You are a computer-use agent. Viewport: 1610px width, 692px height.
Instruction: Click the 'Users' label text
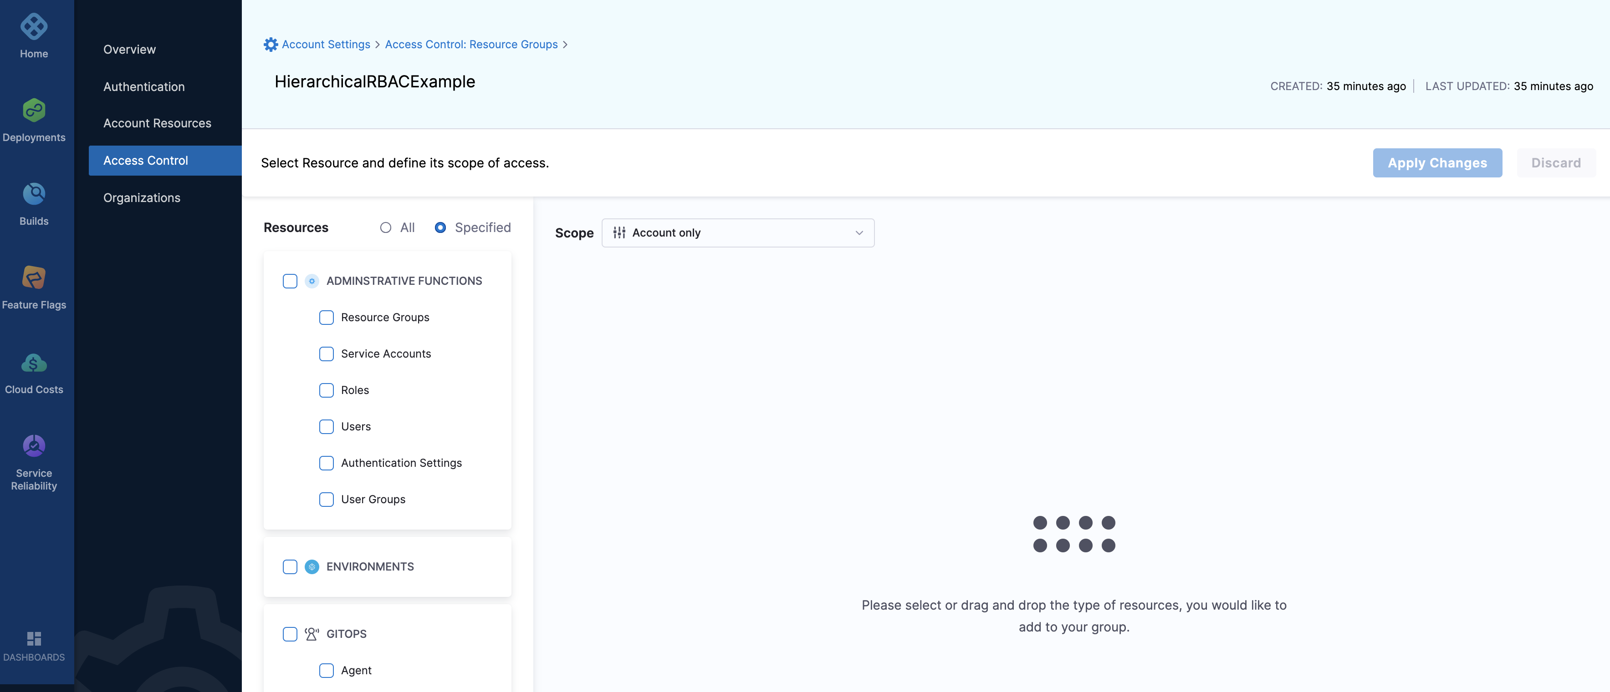(x=356, y=427)
